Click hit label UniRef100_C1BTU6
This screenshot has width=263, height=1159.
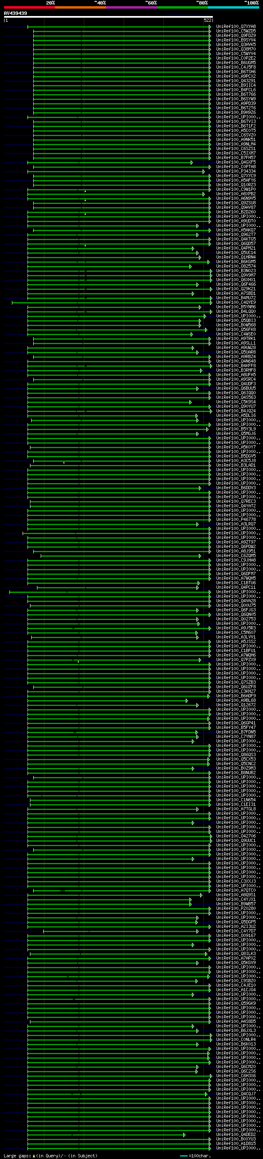tap(236, 583)
